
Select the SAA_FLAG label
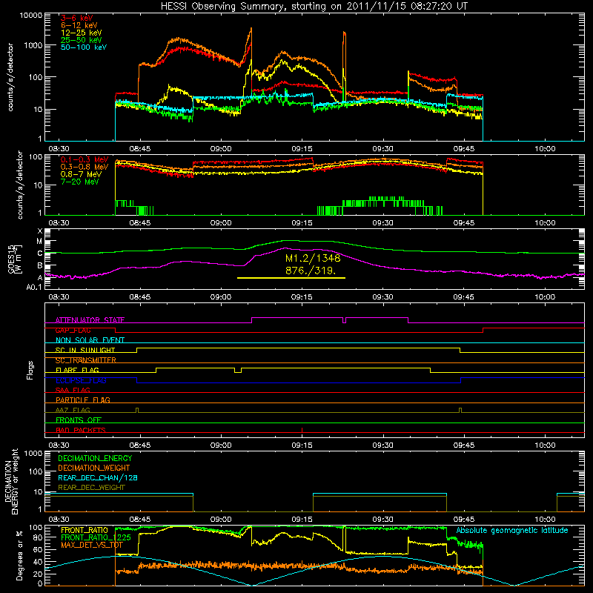click(73, 390)
